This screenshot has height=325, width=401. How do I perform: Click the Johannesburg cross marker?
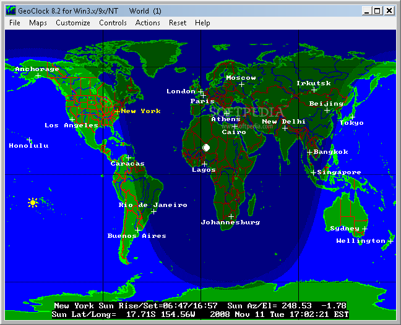[x=231, y=216]
